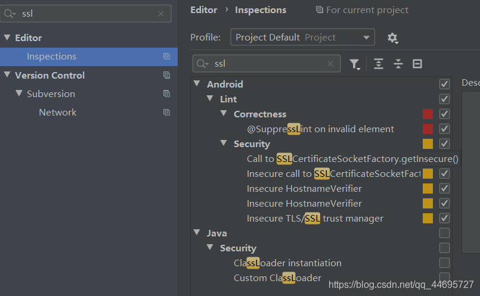This screenshot has height=296, width=480.
Task: Collapse the Lint tree node
Action: 210,98
